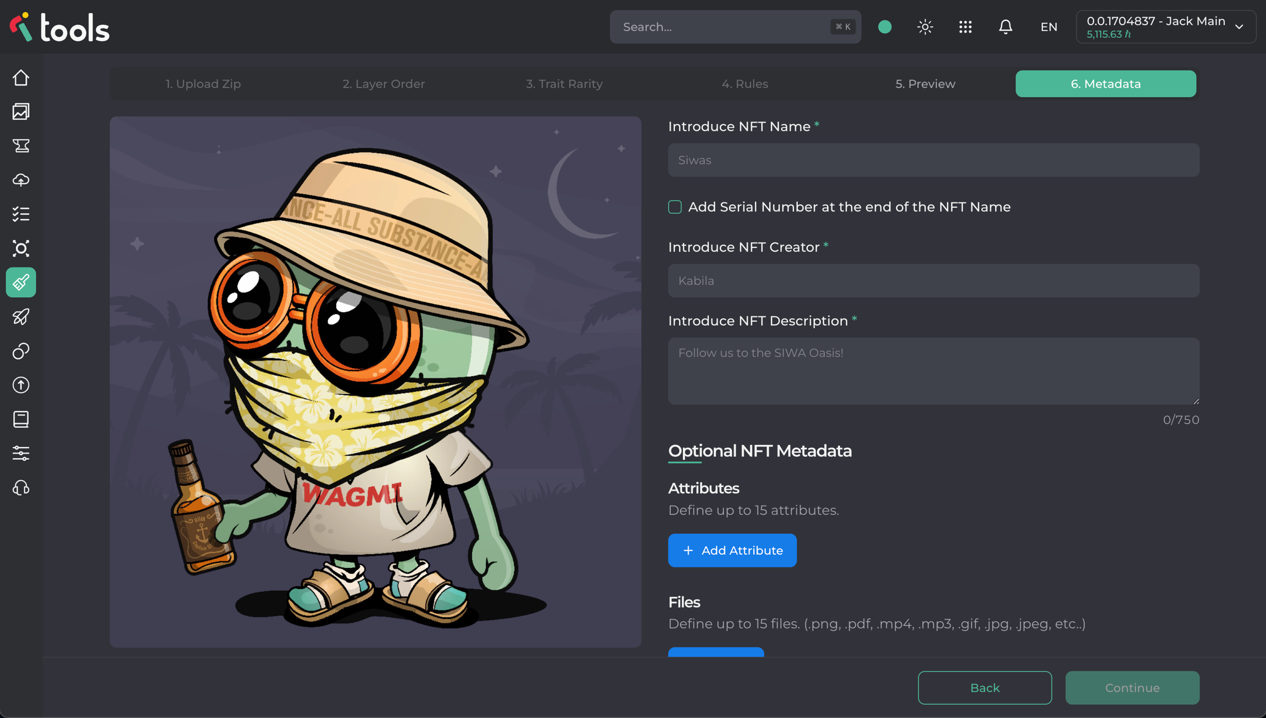The image size is (1266, 718).
Task: Select the rocket launch sidebar icon
Action: pos(21,316)
